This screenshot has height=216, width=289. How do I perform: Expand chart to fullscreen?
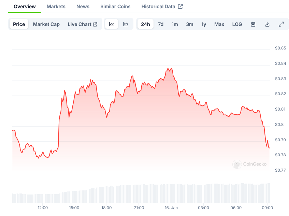point(281,24)
